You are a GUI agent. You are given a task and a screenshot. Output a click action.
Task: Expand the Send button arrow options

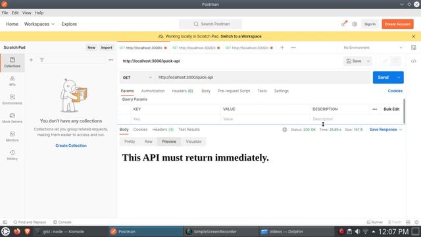pos(399,78)
